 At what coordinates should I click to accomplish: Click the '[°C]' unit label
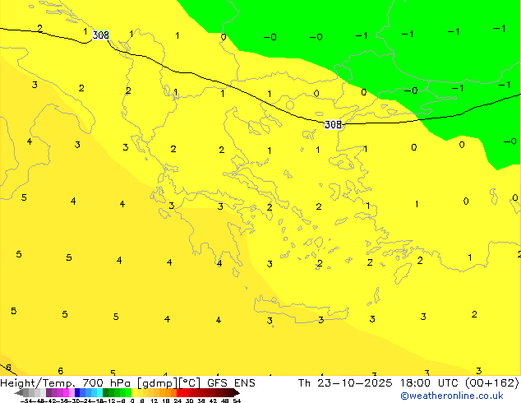190,383
